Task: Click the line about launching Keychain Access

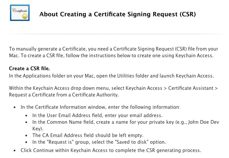Action: coord(111,76)
